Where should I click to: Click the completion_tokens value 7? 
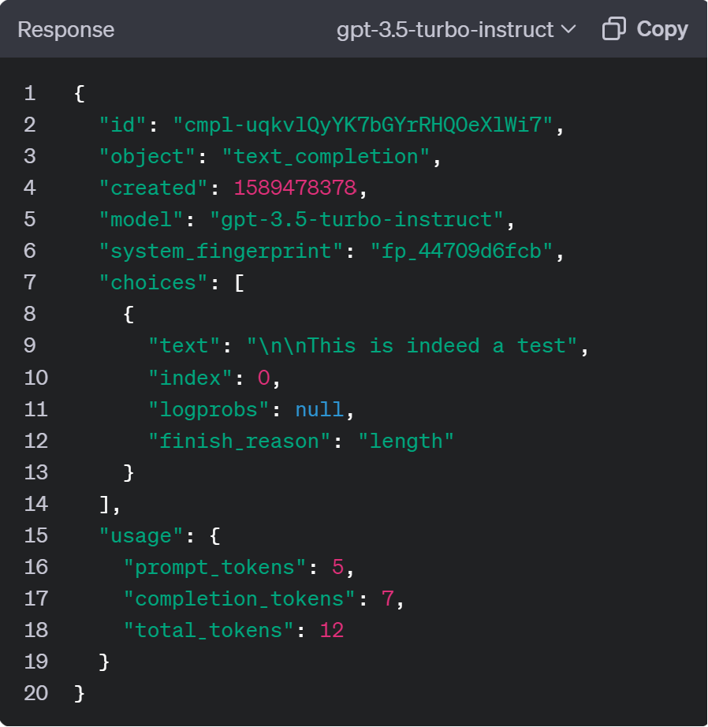pyautogui.click(x=388, y=598)
